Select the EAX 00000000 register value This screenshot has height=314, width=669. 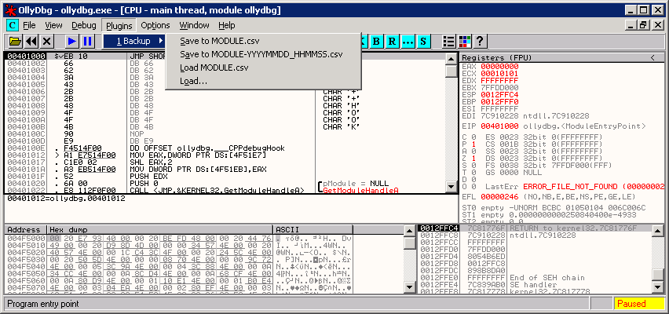point(499,67)
